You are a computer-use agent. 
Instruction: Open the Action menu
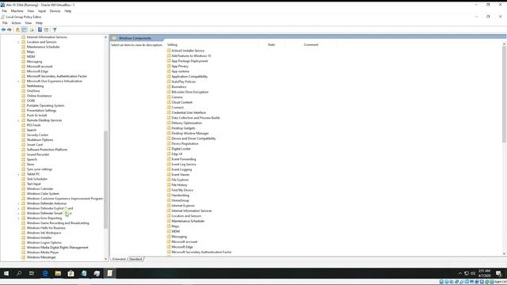point(16,23)
